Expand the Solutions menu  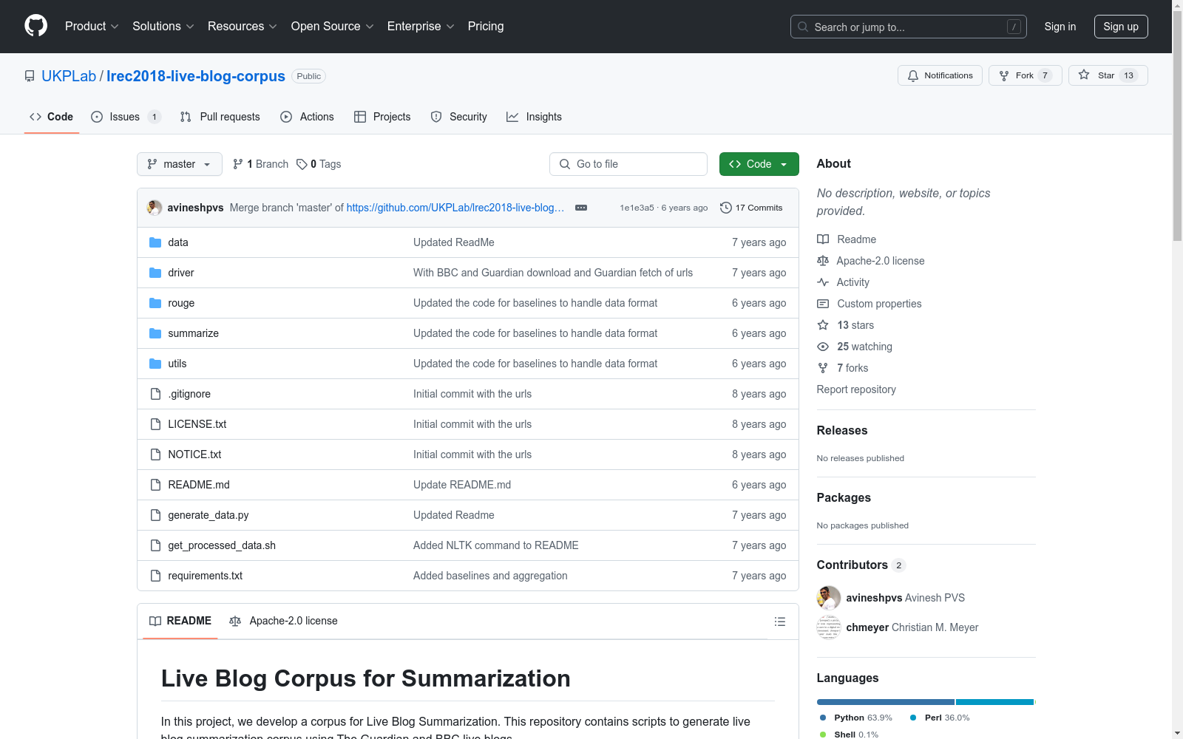pyautogui.click(x=163, y=27)
